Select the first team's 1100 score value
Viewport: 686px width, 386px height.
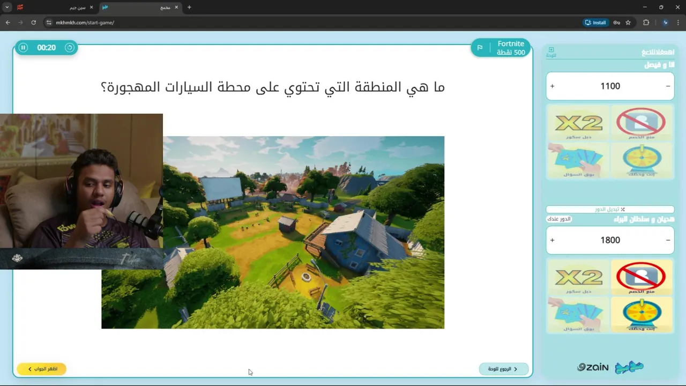610,86
